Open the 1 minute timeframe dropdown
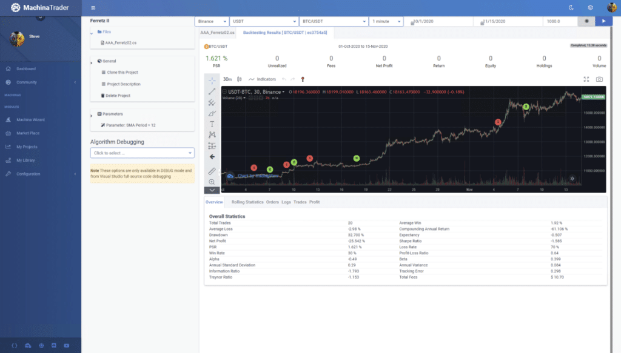 click(x=386, y=21)
